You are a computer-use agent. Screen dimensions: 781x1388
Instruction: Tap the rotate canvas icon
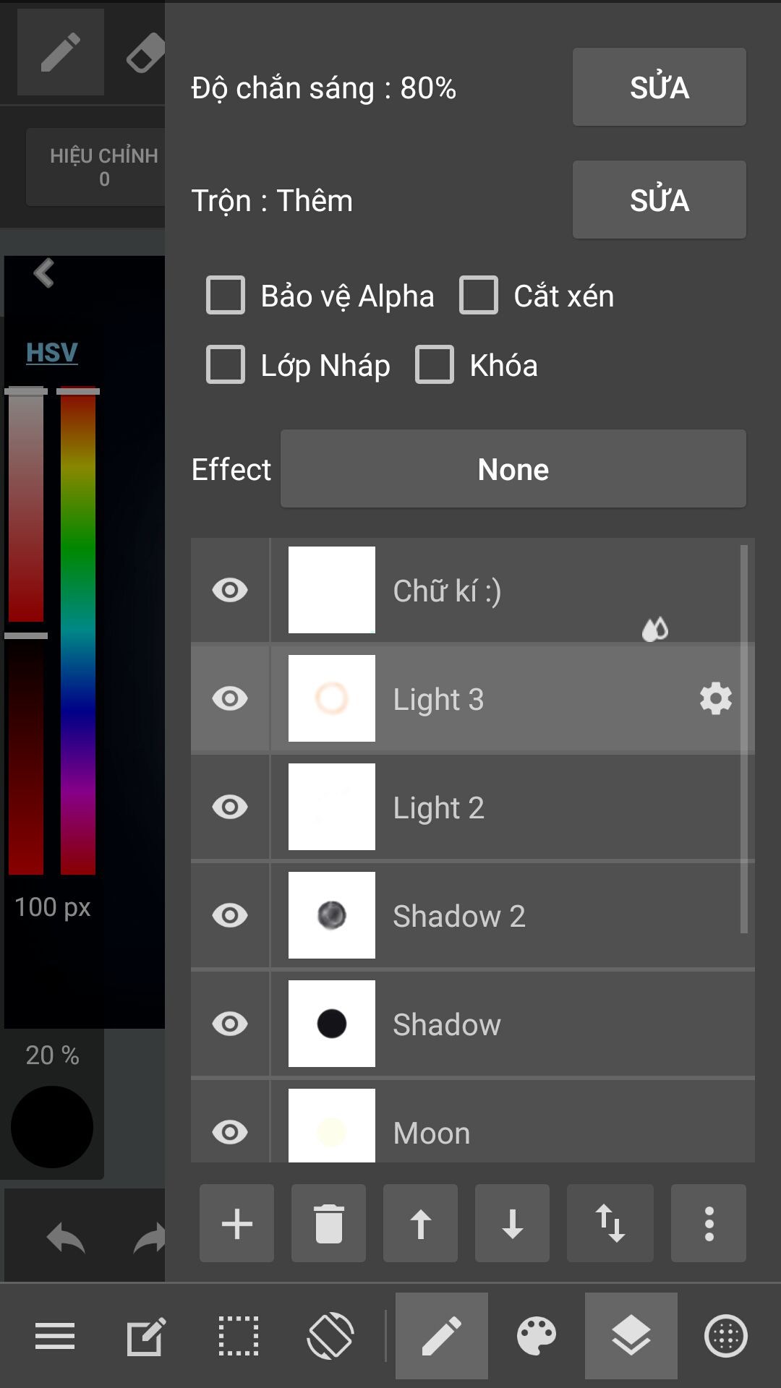[330, 1335]
